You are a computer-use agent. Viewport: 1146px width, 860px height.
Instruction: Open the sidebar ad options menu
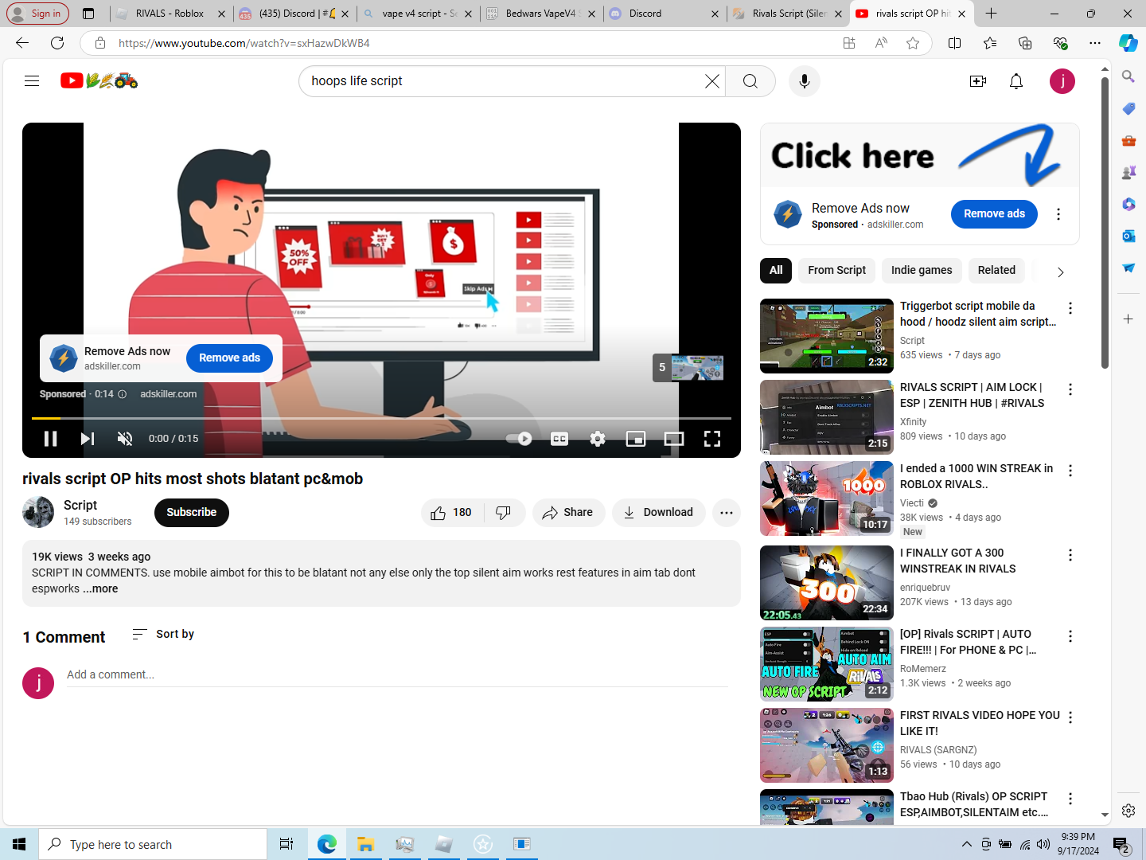(x=1058, y=214)
